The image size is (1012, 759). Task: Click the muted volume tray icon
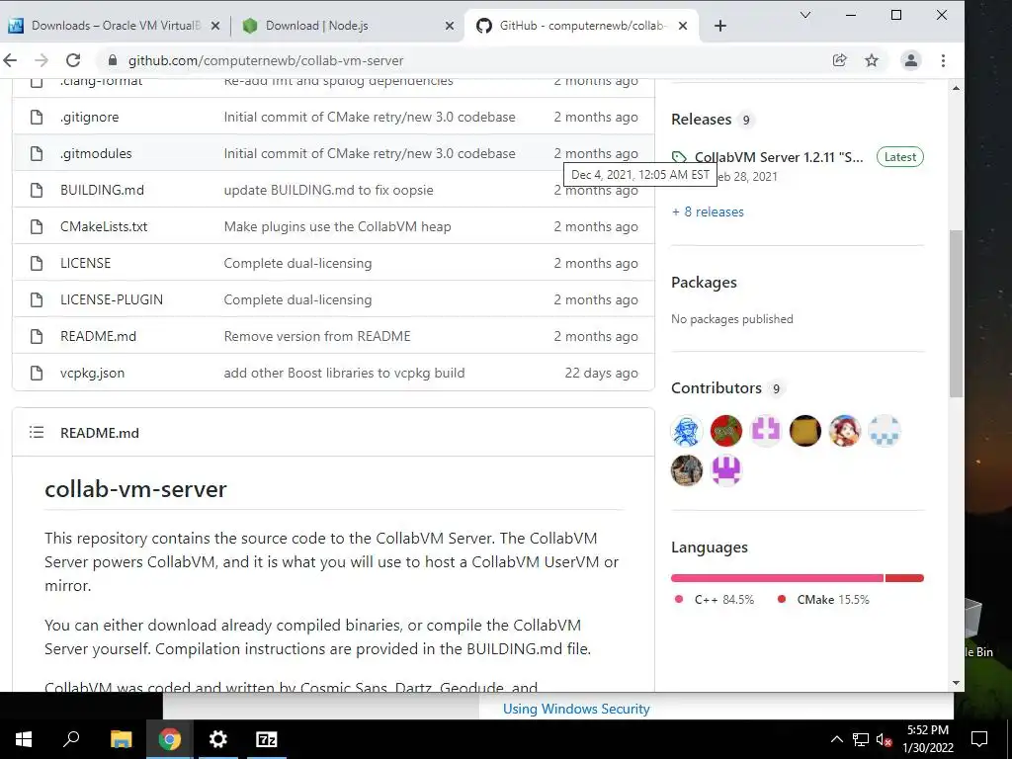(x=885, y=739)
